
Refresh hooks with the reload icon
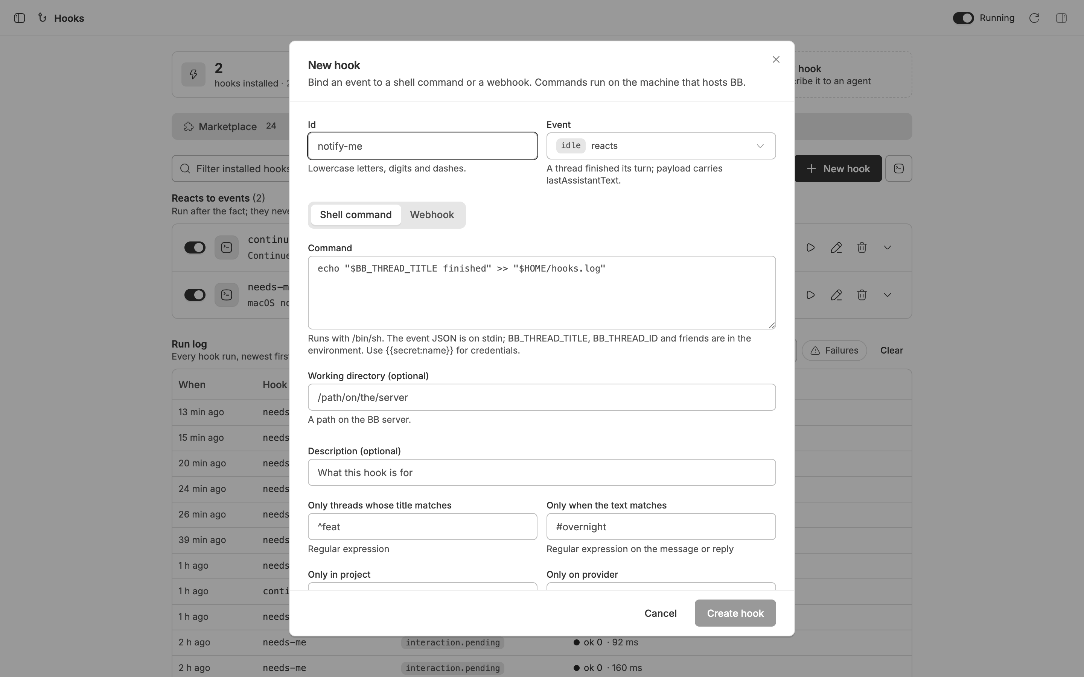point(1034,18)
